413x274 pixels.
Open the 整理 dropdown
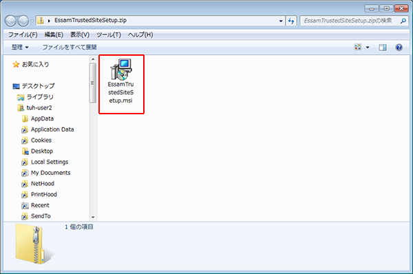[x=20, y=48]
